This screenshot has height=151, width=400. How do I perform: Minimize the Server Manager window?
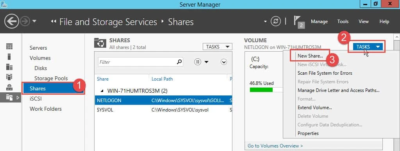click(x=366, y=4)
